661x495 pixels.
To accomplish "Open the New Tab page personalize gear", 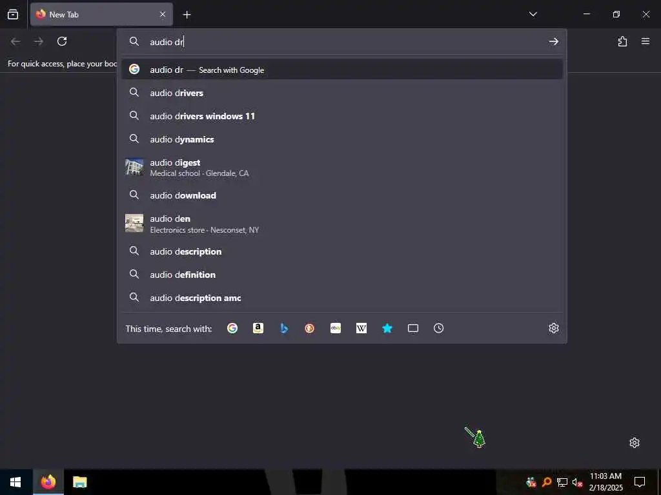I will coord(635,443).
